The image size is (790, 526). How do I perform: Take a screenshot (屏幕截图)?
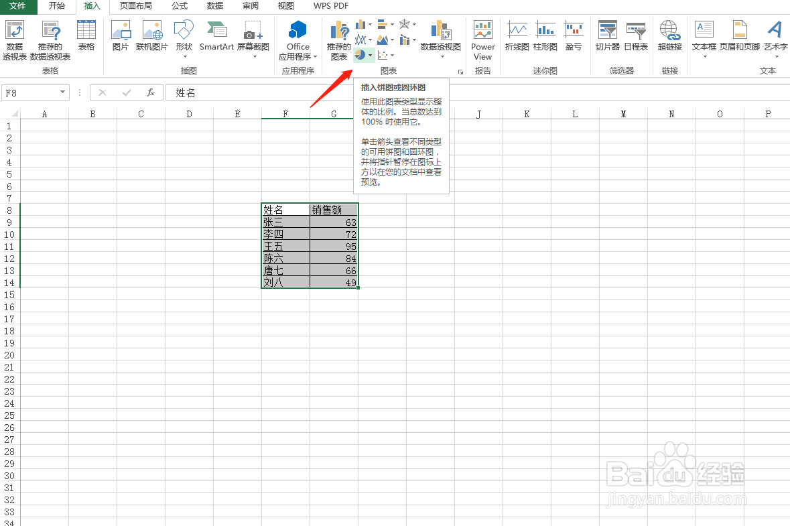point(253,40)
